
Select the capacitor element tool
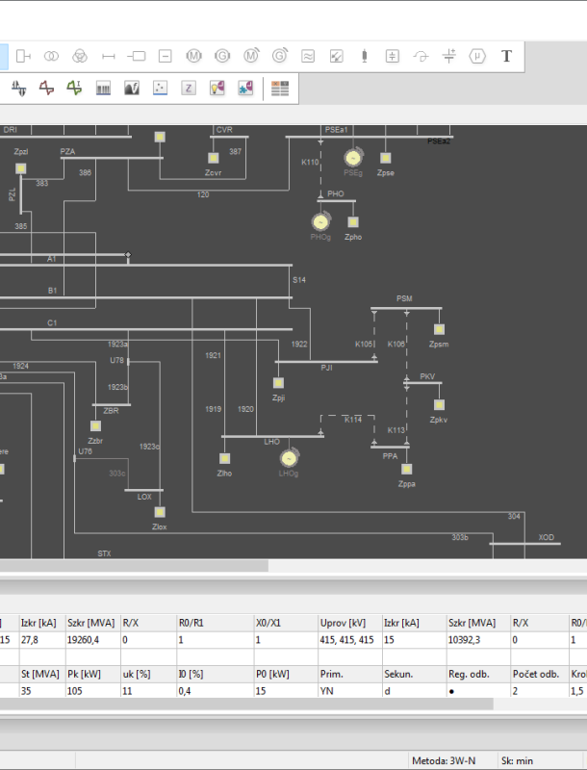point(449,56)
